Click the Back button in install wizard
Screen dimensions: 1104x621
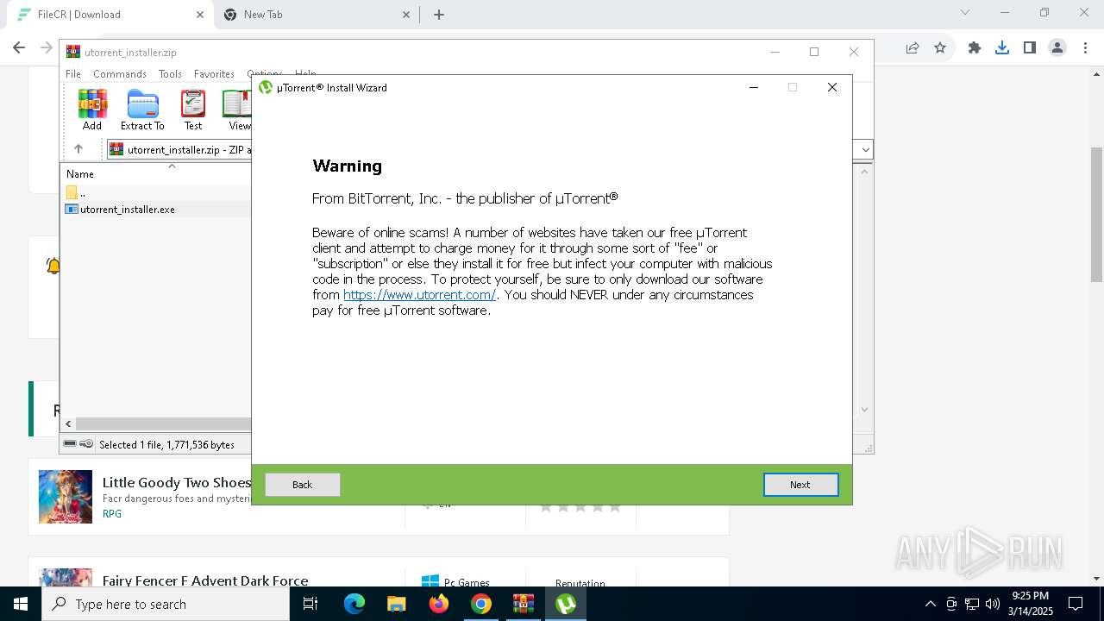pyautogui.click(x=302, y=485)
